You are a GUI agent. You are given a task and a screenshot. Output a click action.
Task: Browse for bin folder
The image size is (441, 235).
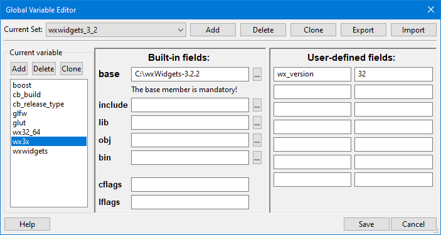[x=257, y=158]
